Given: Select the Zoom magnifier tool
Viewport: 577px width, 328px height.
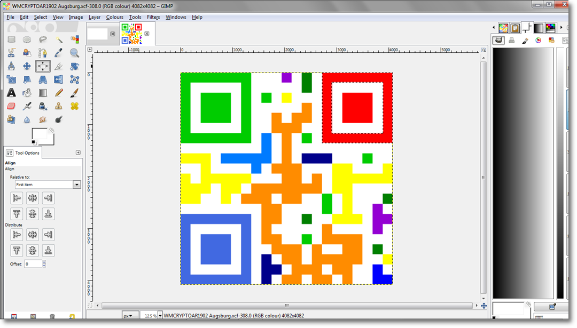Looking at the screenshot, I should click(x=74, y=53).
